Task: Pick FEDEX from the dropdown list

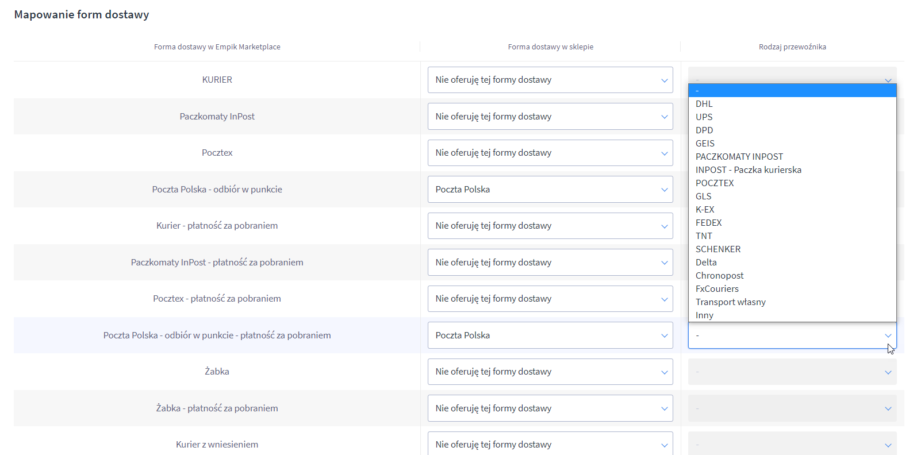Action: point(708,223)
